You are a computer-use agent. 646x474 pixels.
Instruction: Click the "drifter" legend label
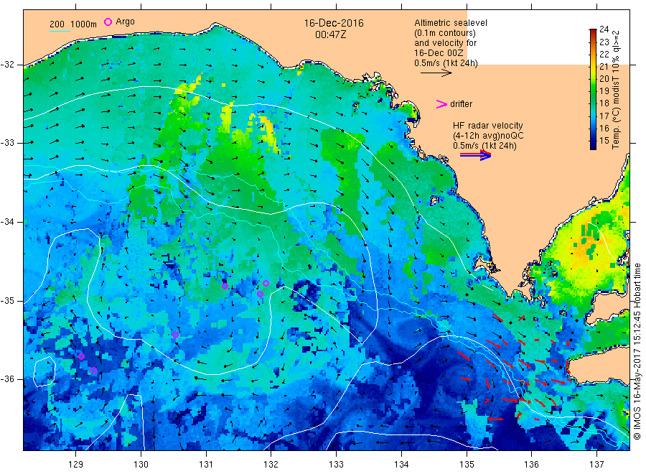461,104
